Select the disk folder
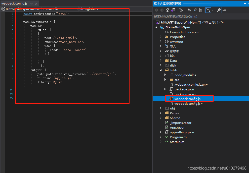 [173, 65]
